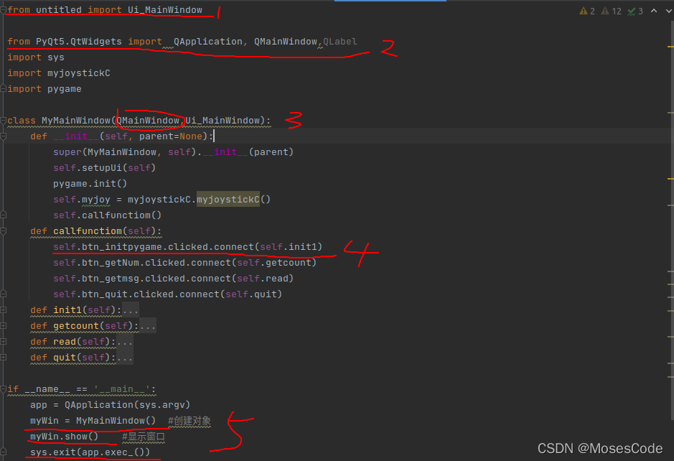Click the 'import pygame' line
674x461 pixels.
pos(45,89)
